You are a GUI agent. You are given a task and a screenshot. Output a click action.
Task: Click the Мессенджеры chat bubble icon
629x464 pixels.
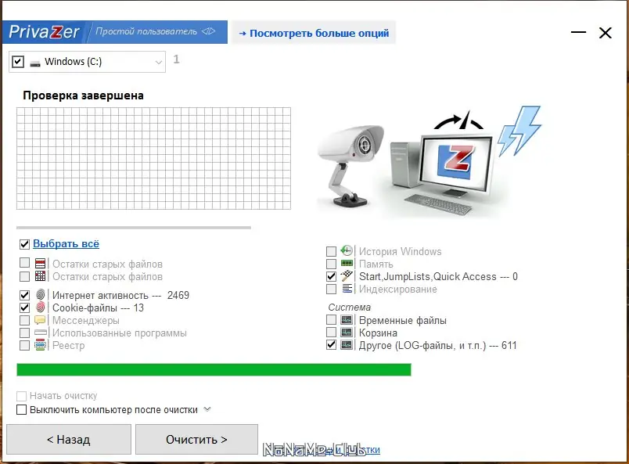(x=40, y=320)
